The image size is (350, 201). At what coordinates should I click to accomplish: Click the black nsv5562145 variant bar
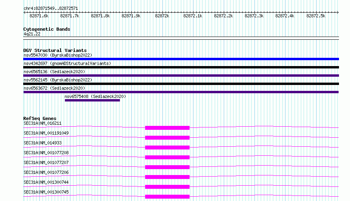click(181, 84)
